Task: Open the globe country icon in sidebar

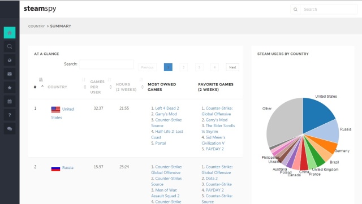Action: click(x=10, y=60)
